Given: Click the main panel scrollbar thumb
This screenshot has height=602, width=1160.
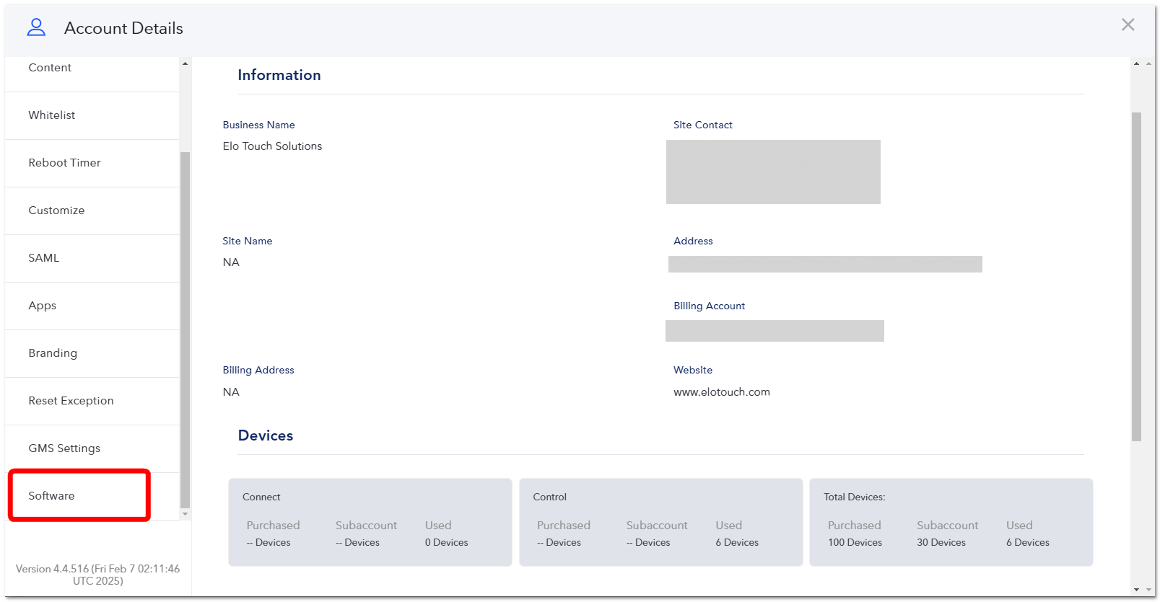Looking at the screenshot, I should coord(1137,277).
